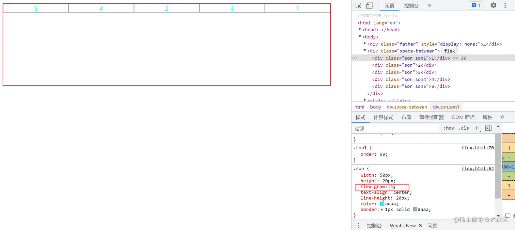Switch to the What's New drawer tab
Screen dimensions: 515x230
tap(403, 226)
